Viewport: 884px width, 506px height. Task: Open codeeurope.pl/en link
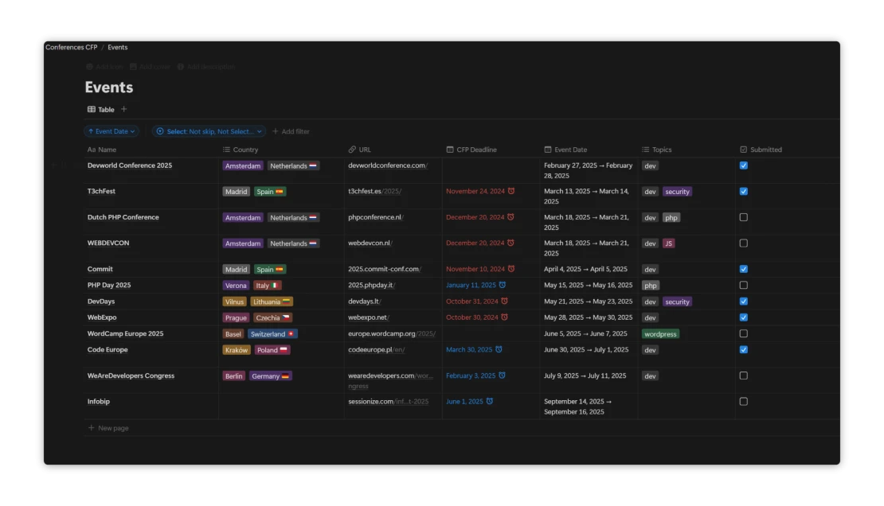[x=377, y=349]
